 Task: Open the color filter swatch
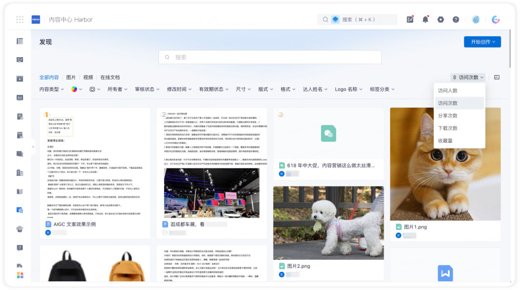click(x=76, y=89)
